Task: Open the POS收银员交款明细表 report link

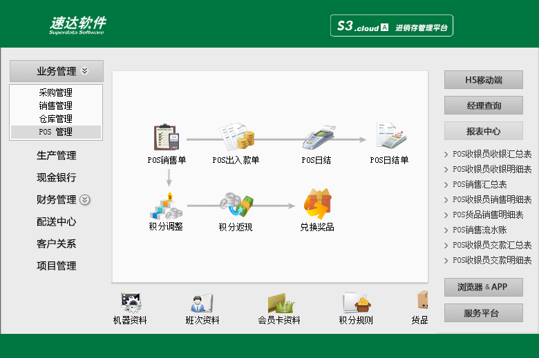Action: pos(492,260)
